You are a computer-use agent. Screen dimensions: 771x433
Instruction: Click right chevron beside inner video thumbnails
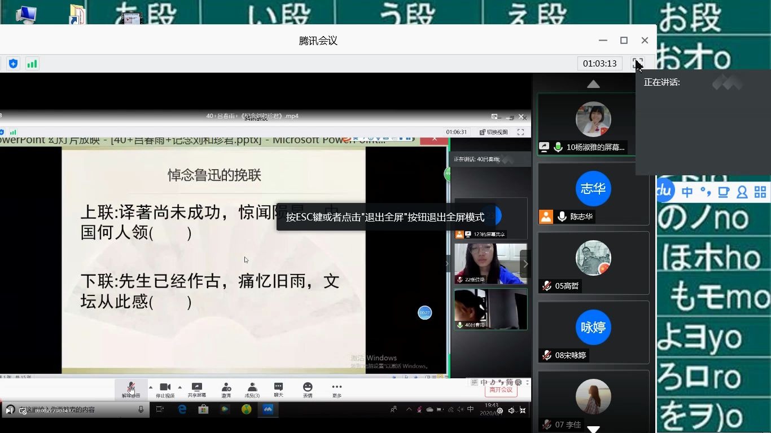pos(525,264)
